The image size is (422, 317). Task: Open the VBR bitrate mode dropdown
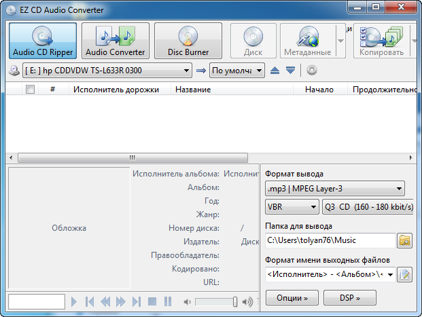[x=313, y=206]
